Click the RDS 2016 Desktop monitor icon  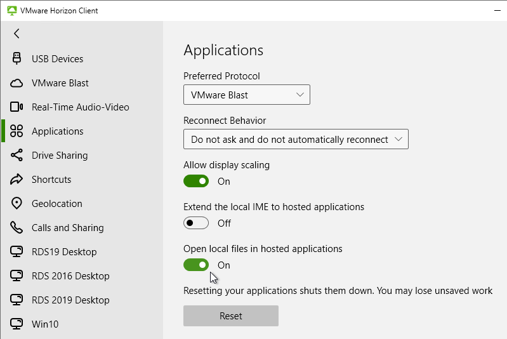16,276
